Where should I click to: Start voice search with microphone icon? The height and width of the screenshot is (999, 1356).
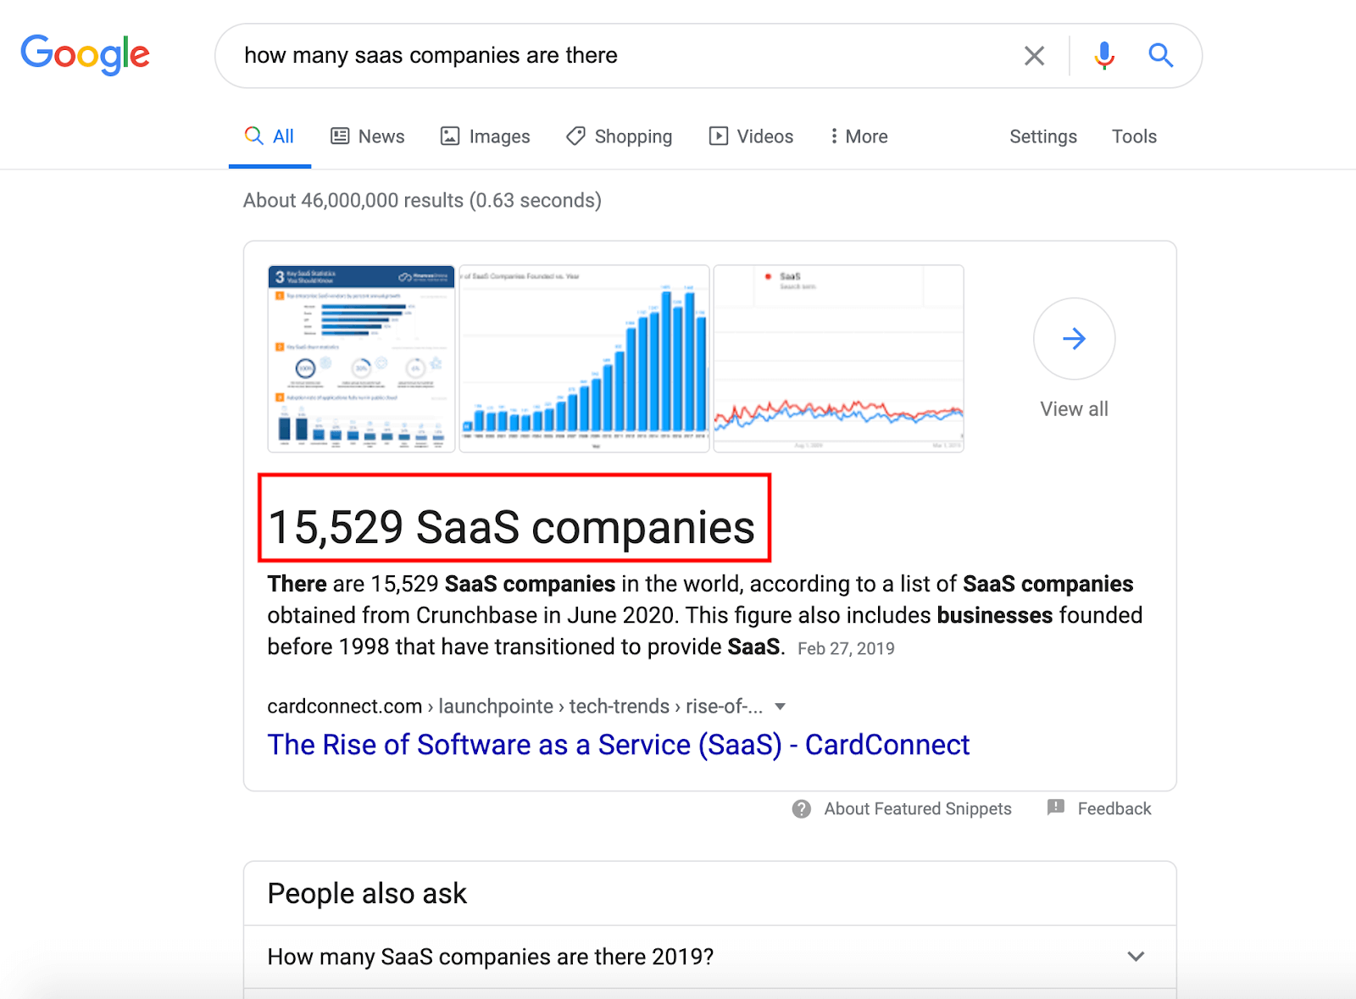[1103, 56]
